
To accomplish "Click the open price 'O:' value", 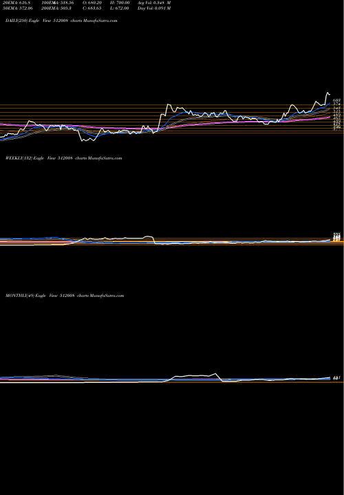I will [92, 3].
